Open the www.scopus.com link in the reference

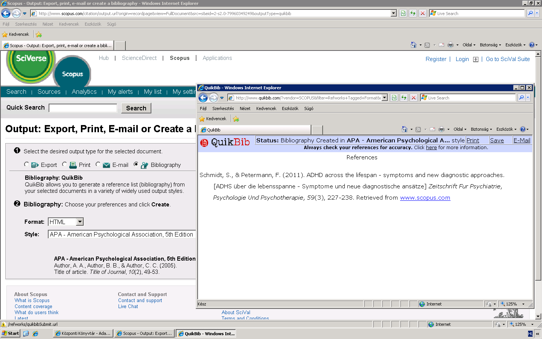point(425,198)
